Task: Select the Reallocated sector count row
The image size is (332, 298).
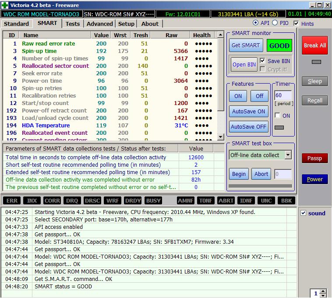Action: [x=110, y=66]
